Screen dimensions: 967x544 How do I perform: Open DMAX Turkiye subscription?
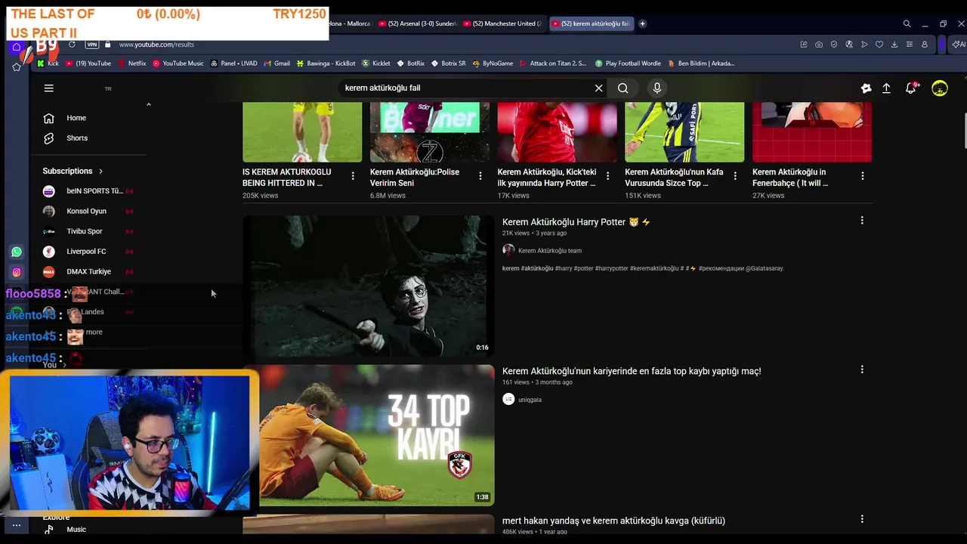coord(89,272)
